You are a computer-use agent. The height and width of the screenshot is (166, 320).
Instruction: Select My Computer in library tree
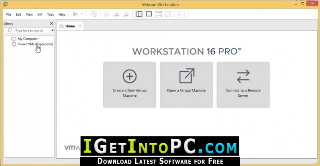tap(28, 39)
